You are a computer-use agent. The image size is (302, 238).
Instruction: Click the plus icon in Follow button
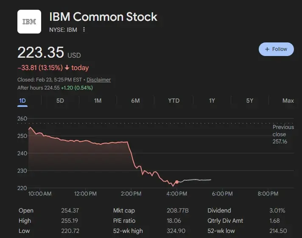click(267, 49)
